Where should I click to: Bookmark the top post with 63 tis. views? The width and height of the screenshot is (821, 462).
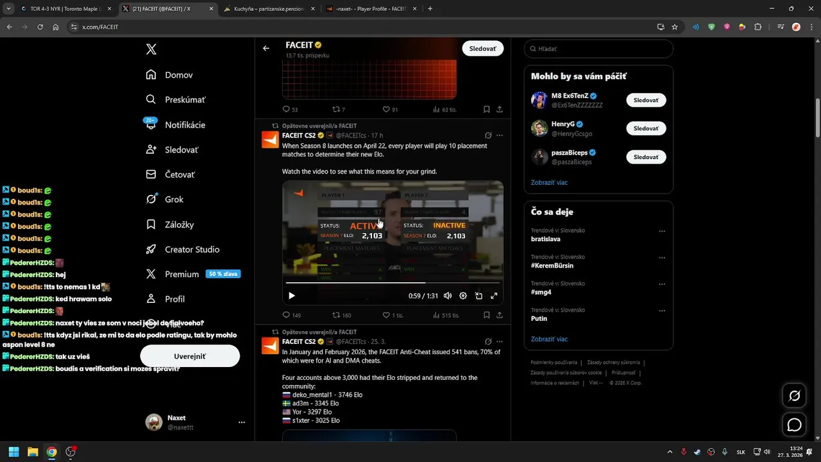click(487, 109)
